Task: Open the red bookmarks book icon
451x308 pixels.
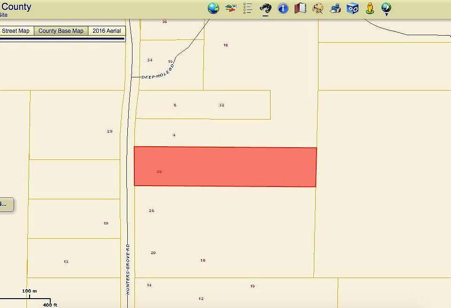Action: tap(300, 8)
